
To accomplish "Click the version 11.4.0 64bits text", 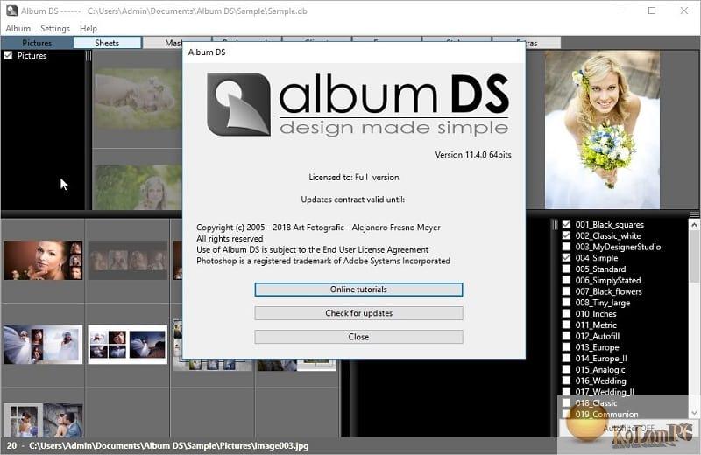I will [x=473, y=155].
